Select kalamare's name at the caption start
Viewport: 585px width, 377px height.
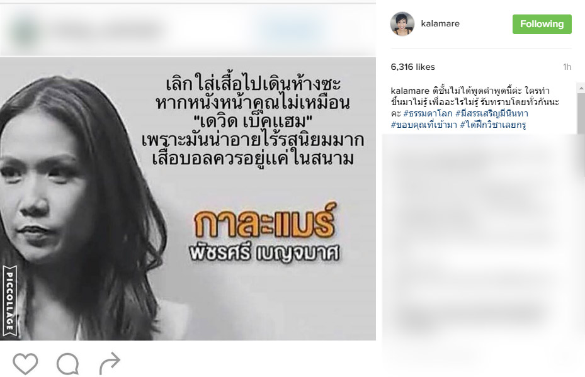[410, 91]
